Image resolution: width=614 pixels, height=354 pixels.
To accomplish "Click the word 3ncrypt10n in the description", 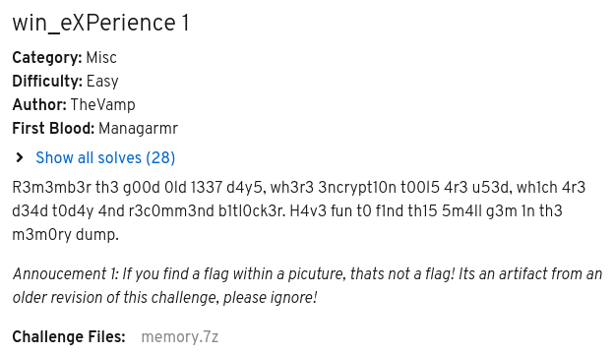I will tap(357, 188).
